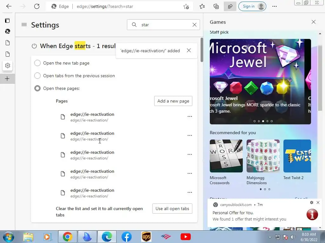Select the first blank page vertical tab
The width and height of the screenshot is (325, 243).
click(x=8, y=43)
